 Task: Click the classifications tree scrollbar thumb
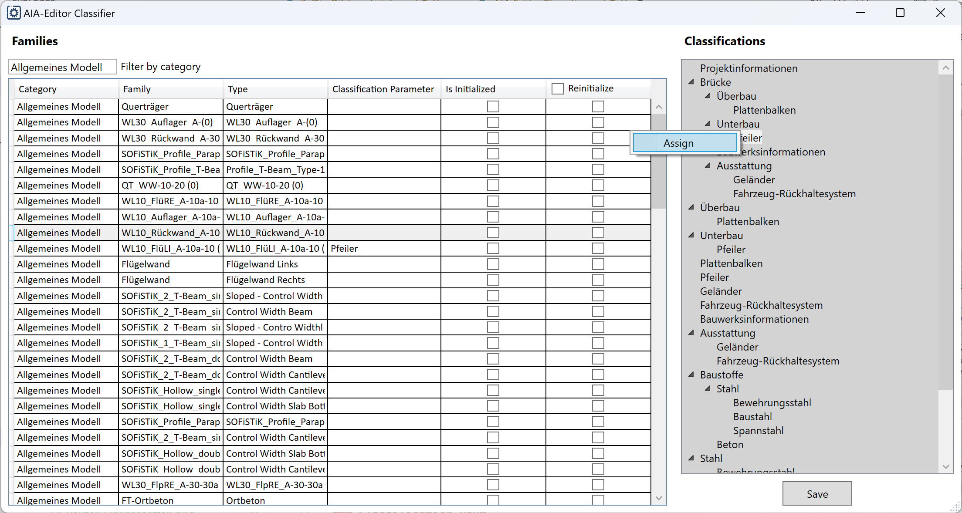pos(945,232)
